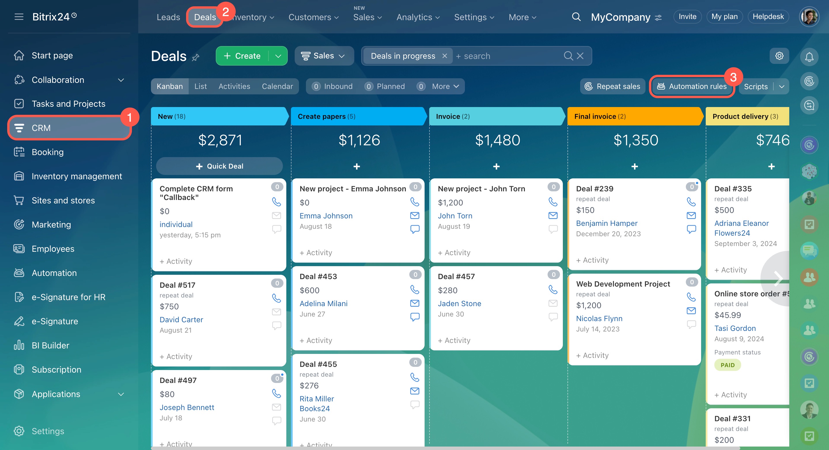Toggle the Inbound counter filter
Screen dimensions: 829x450
332,87
